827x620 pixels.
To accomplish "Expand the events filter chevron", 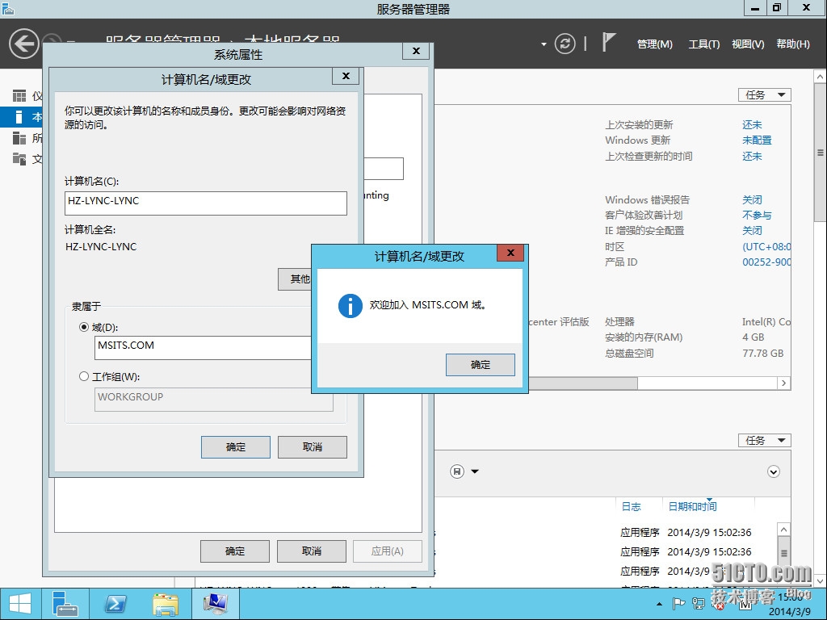I will point(773,471).
